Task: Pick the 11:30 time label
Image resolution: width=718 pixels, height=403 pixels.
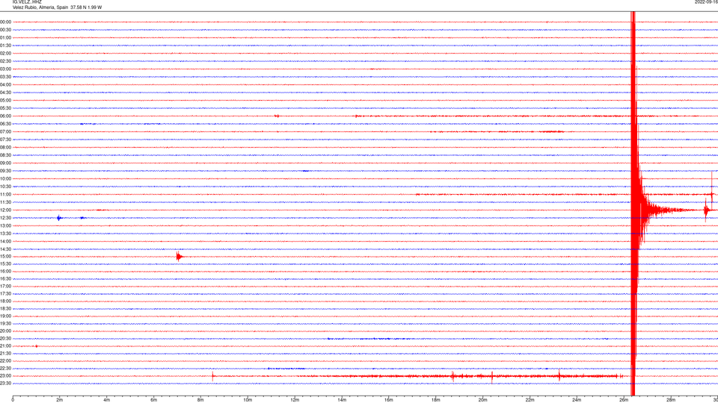Action: 5,202
